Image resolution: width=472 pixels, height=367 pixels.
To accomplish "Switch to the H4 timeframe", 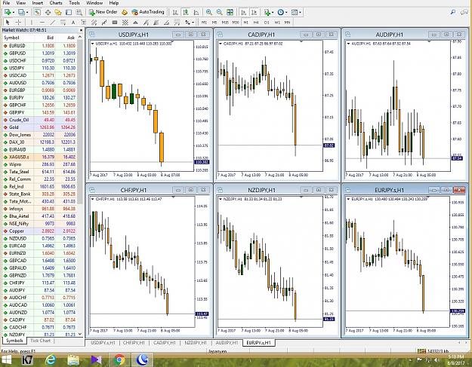I will [256, 22].
